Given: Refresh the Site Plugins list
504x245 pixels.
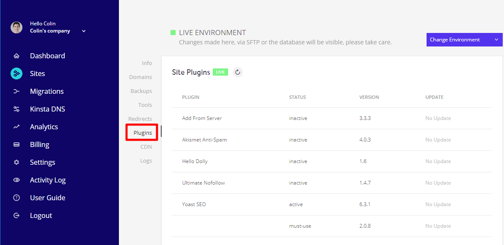Looking at the screenshot, I should [237, 72].
